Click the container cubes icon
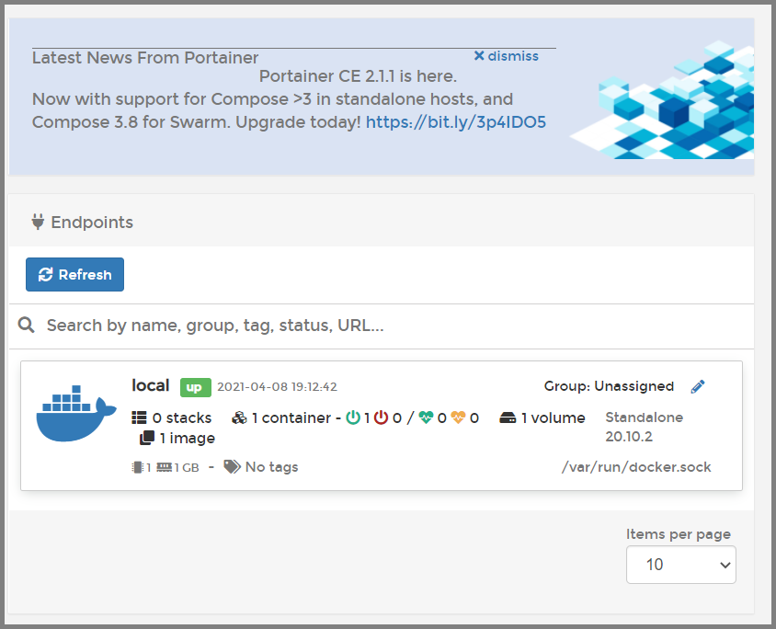Image resolution: width=776 pixels, height=629 pixels. [240, 417]
